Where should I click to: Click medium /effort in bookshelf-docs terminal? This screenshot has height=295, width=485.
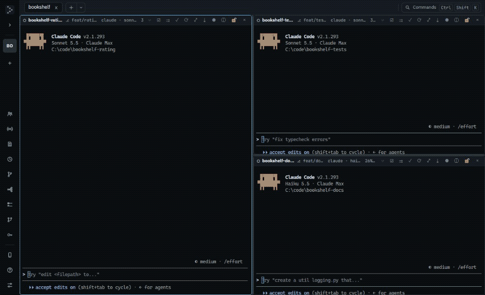452,267
